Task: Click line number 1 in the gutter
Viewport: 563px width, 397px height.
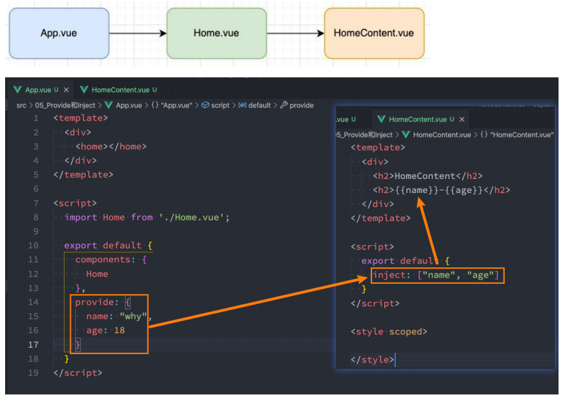Action: pos(36,118)
